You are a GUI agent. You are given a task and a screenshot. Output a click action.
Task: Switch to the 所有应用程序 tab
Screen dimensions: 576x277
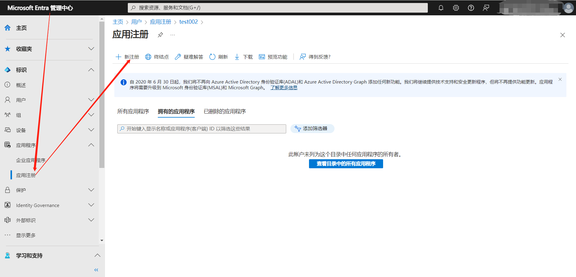(133, 111)
